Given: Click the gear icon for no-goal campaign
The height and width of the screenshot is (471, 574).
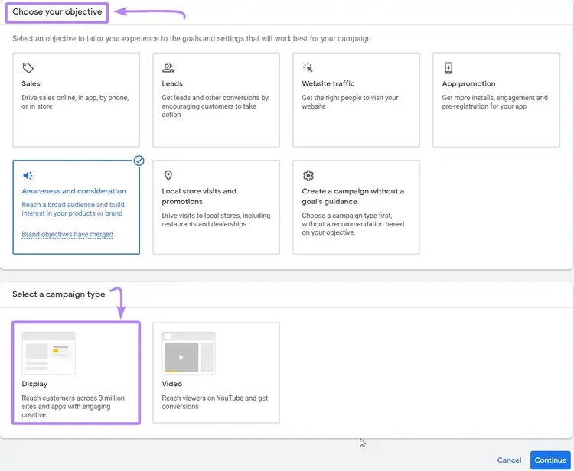Looking at the screenshot, I should (x=308, y=176).
